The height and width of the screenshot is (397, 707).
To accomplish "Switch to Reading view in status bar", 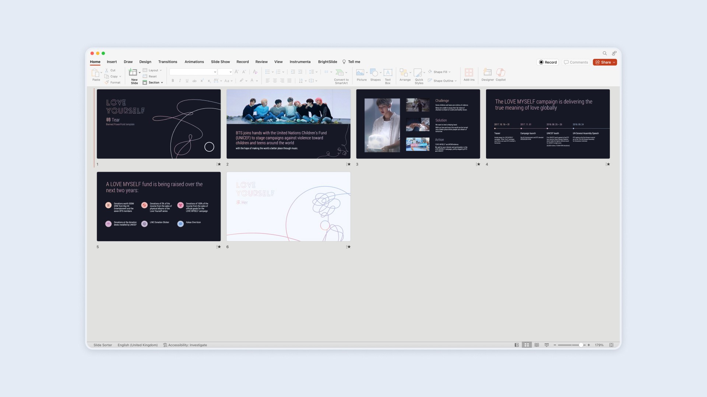I will point(537,345).
